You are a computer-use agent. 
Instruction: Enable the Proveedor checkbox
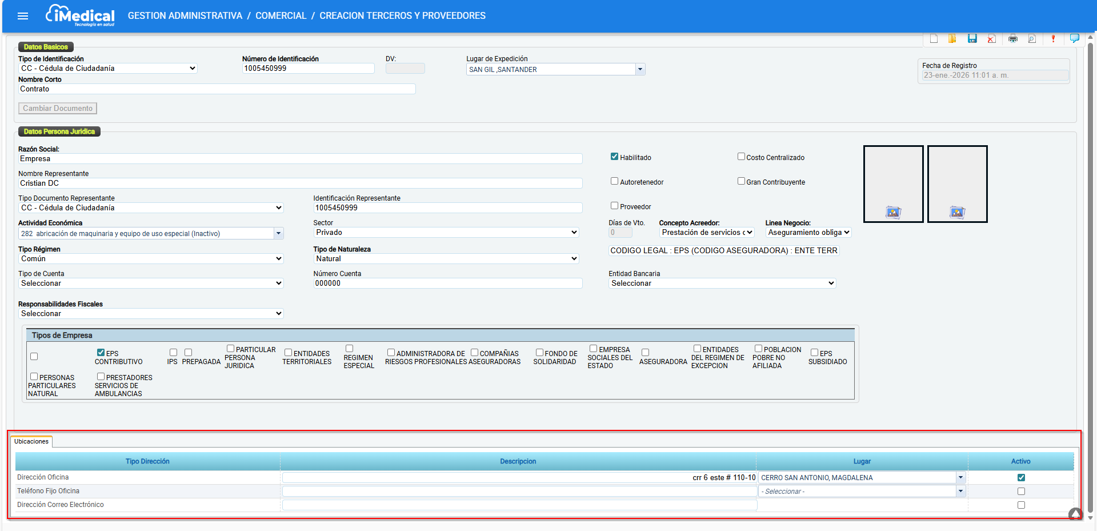coord(614,206)
